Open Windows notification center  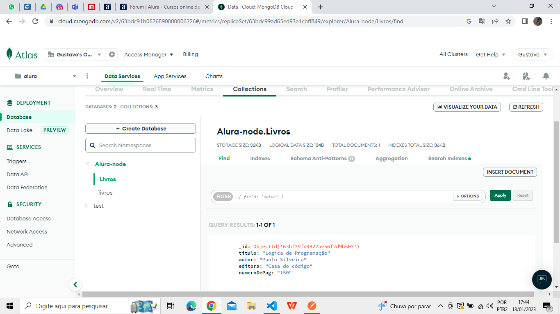tap(547, 306)
